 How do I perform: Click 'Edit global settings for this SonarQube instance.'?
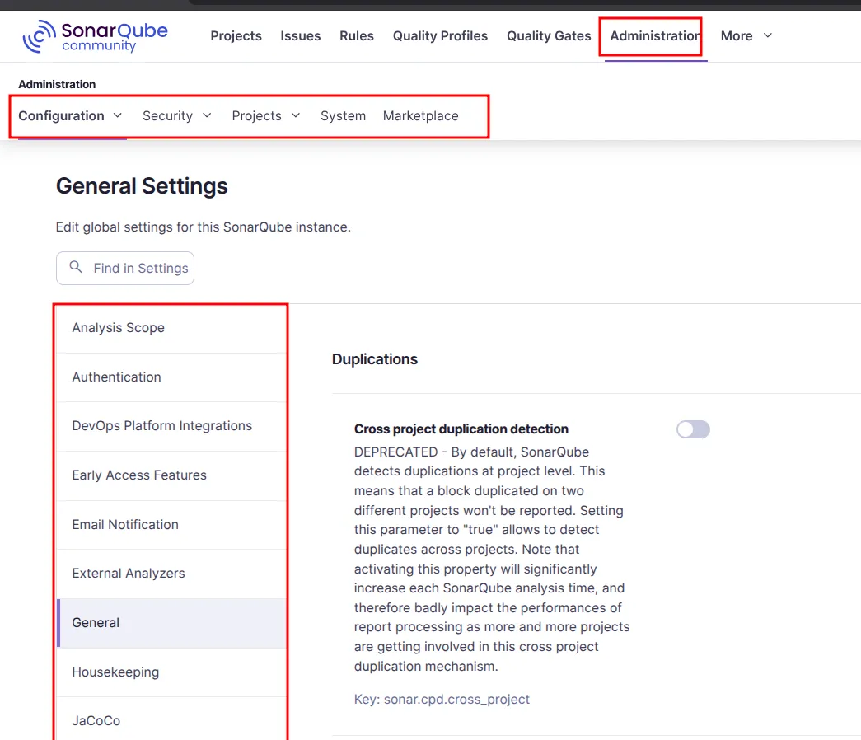[204, 227]
